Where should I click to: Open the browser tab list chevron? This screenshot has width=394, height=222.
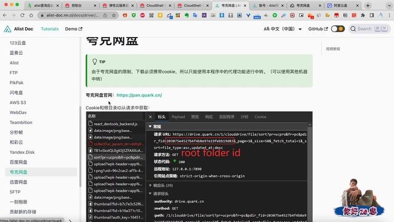click(x=389, y=6)
